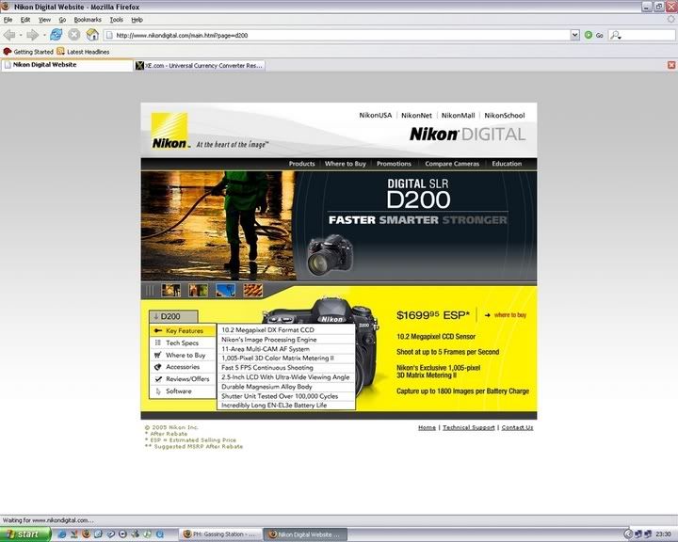
Task: Choose 10.2 Megapixel DX Format CCD feature
Action: pyautogui.click(x=286, y=329)
